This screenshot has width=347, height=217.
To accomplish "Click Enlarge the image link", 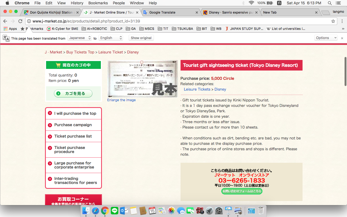I will click(121, 100).
